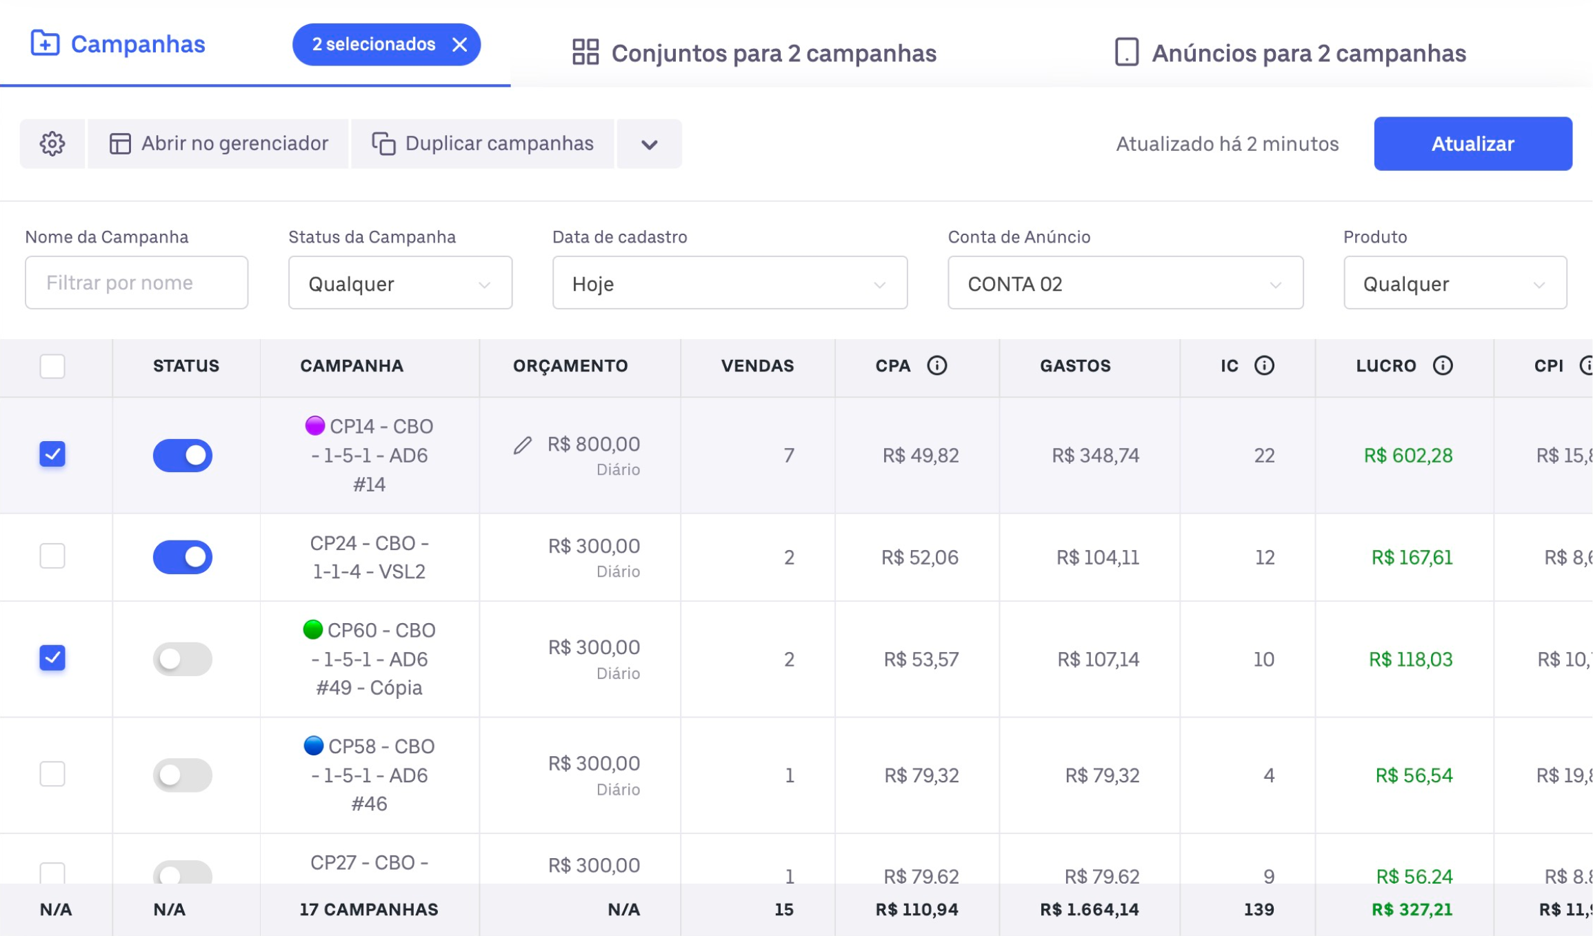This screenshot has height=936, width=1593.
Task: Uncheck the CP14 campaign checkbox
Action: [52, 454]
